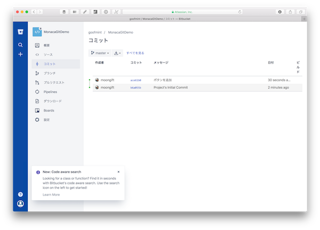Click the reload page icon
The width and height of the screenshot is (320, 230).
coord(239,12)
